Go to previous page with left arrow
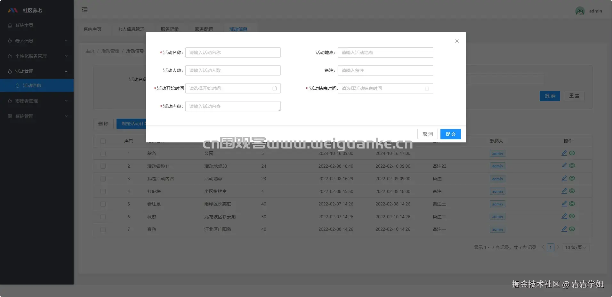Screen dimensions: 612x297 click(x=543, y=247)
